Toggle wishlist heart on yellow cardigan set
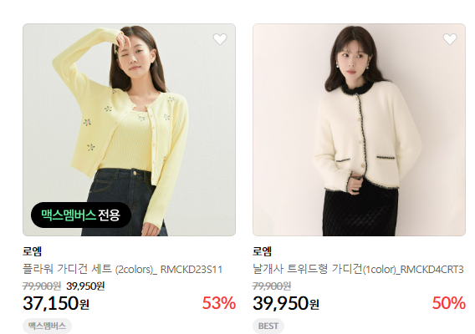475x334 pixels. (220, 39)
